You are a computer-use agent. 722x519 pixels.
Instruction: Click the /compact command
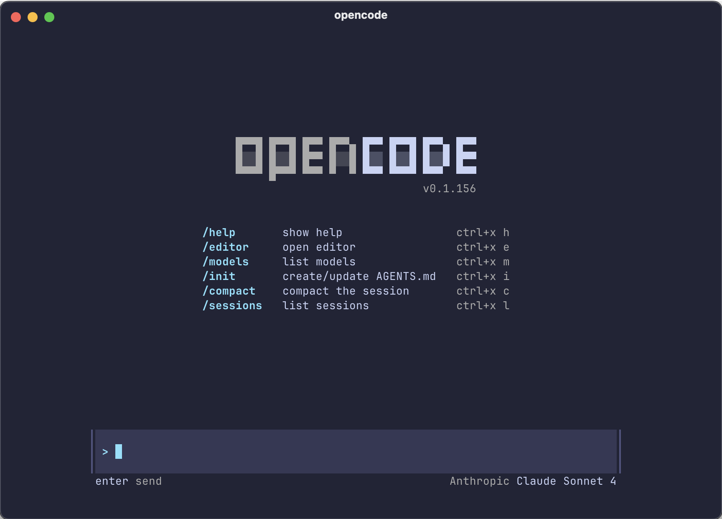point(229,291)
